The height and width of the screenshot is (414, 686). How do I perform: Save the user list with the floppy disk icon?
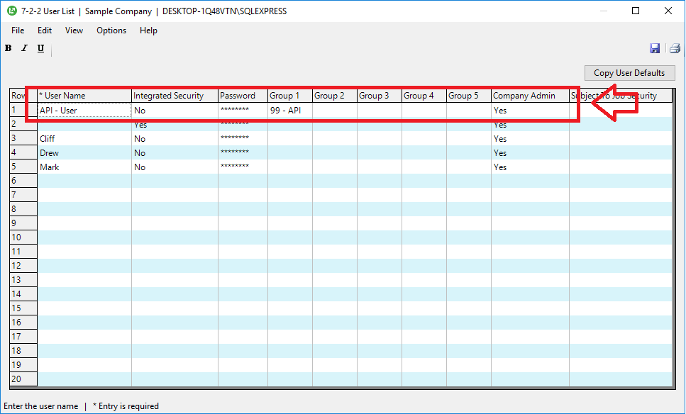point(655,47)
